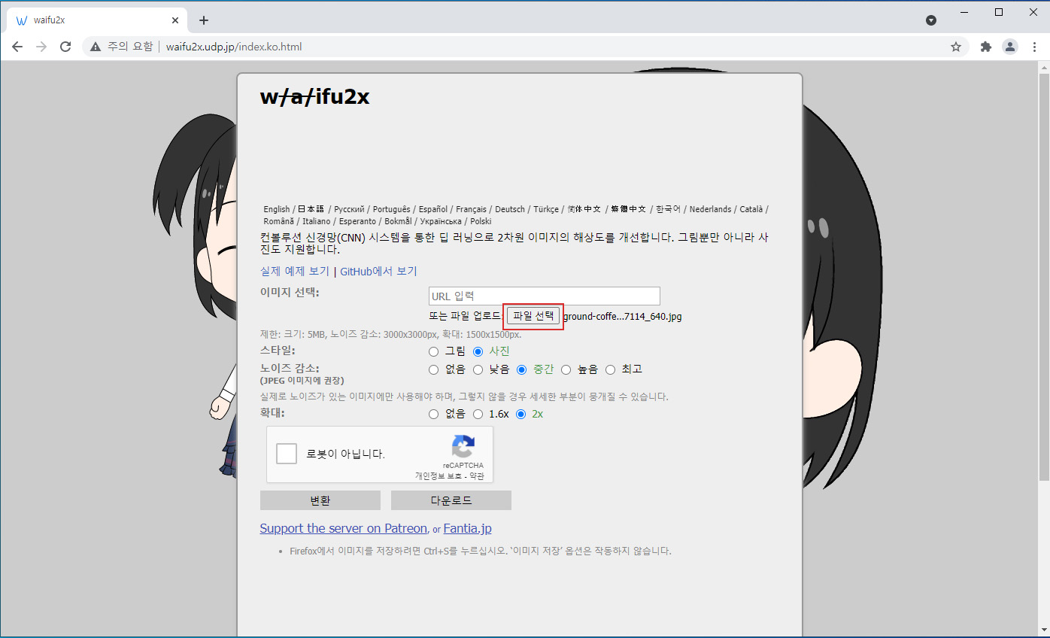Click the 다운로드 button

[451, 500]
